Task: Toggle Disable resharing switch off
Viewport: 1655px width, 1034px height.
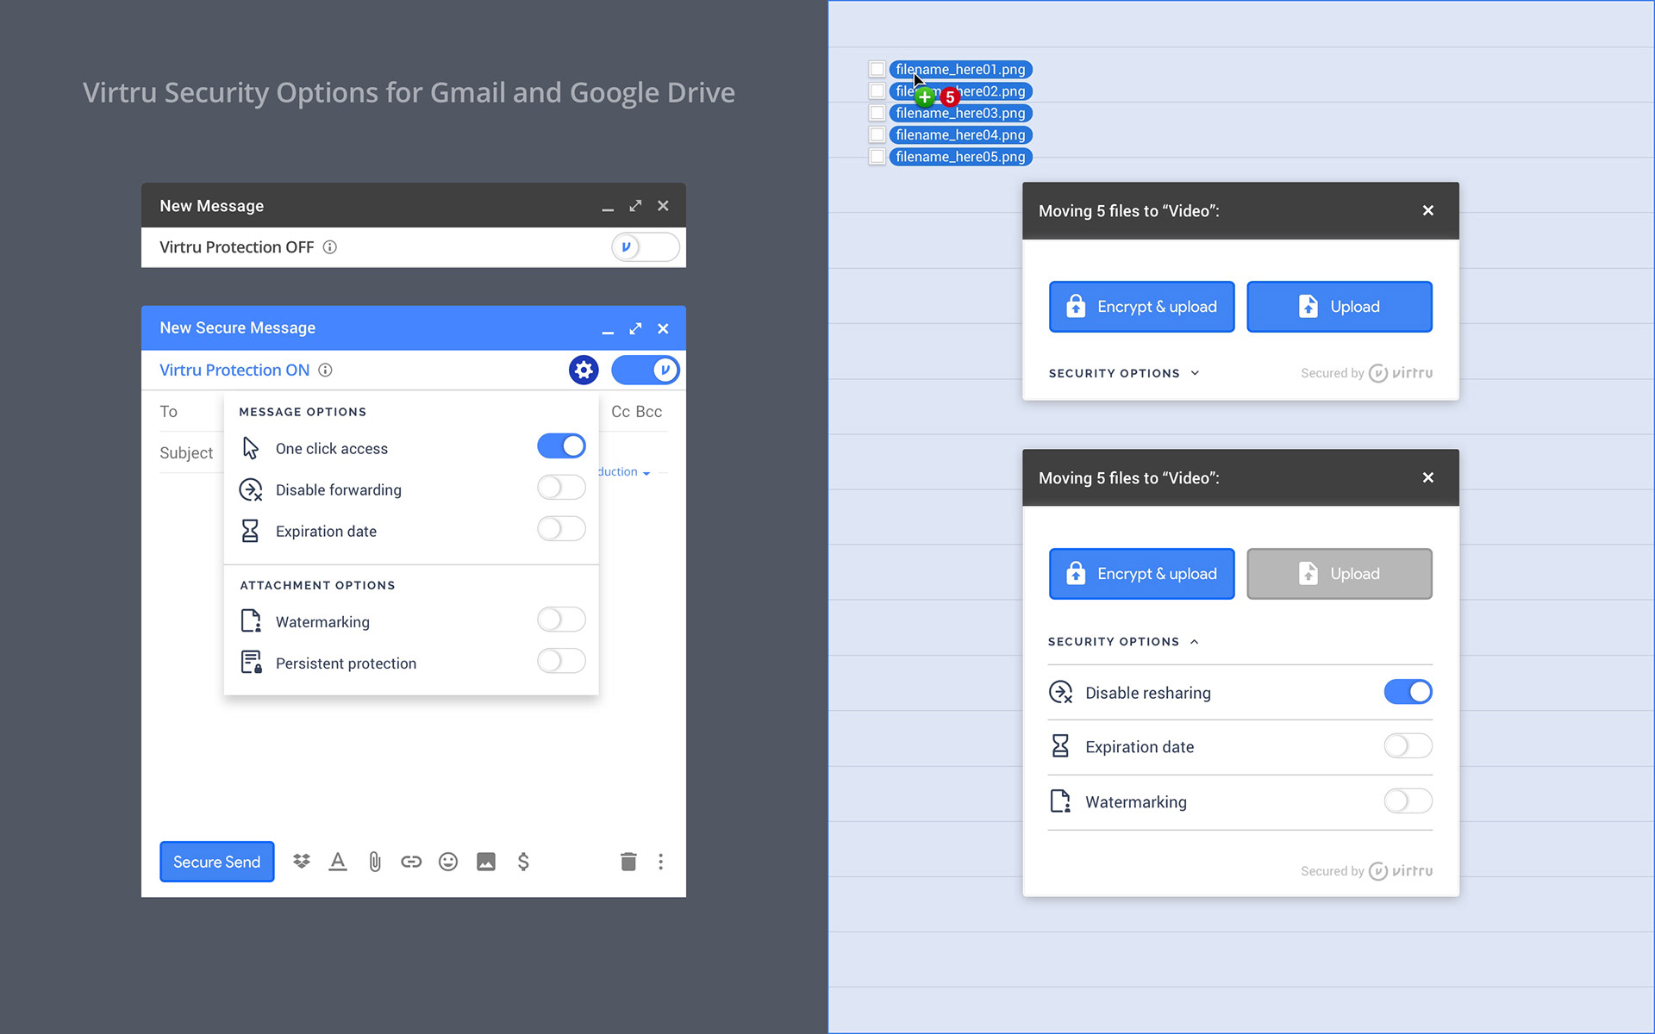Action: (x=1408, y=692)
